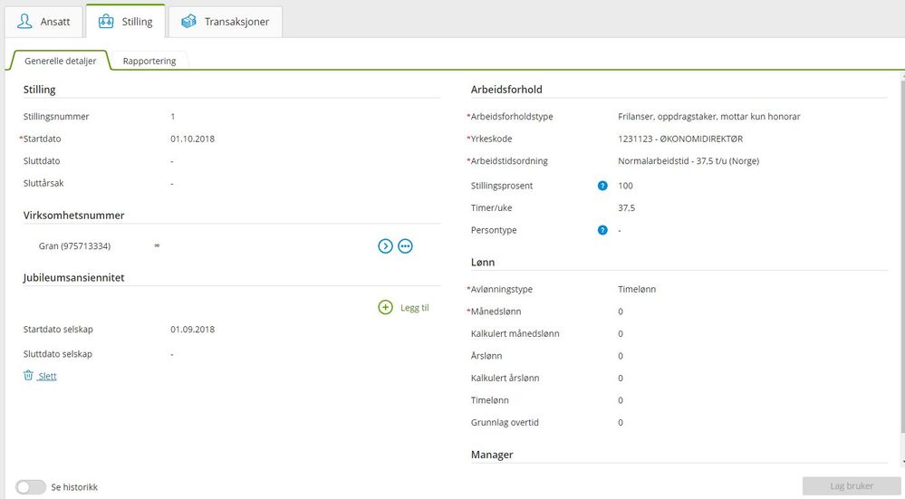
Task: Toggle the Se historikk switch
Action: (x=31, y=487)
